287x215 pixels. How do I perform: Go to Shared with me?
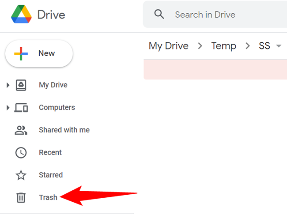point(64,130)
